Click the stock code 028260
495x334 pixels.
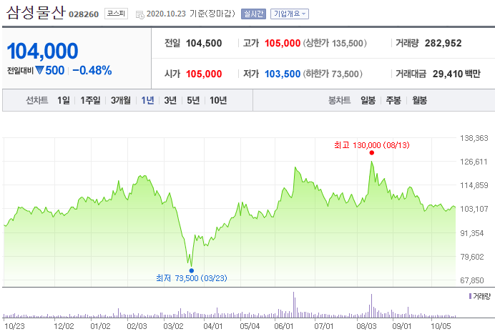[84, 14]
